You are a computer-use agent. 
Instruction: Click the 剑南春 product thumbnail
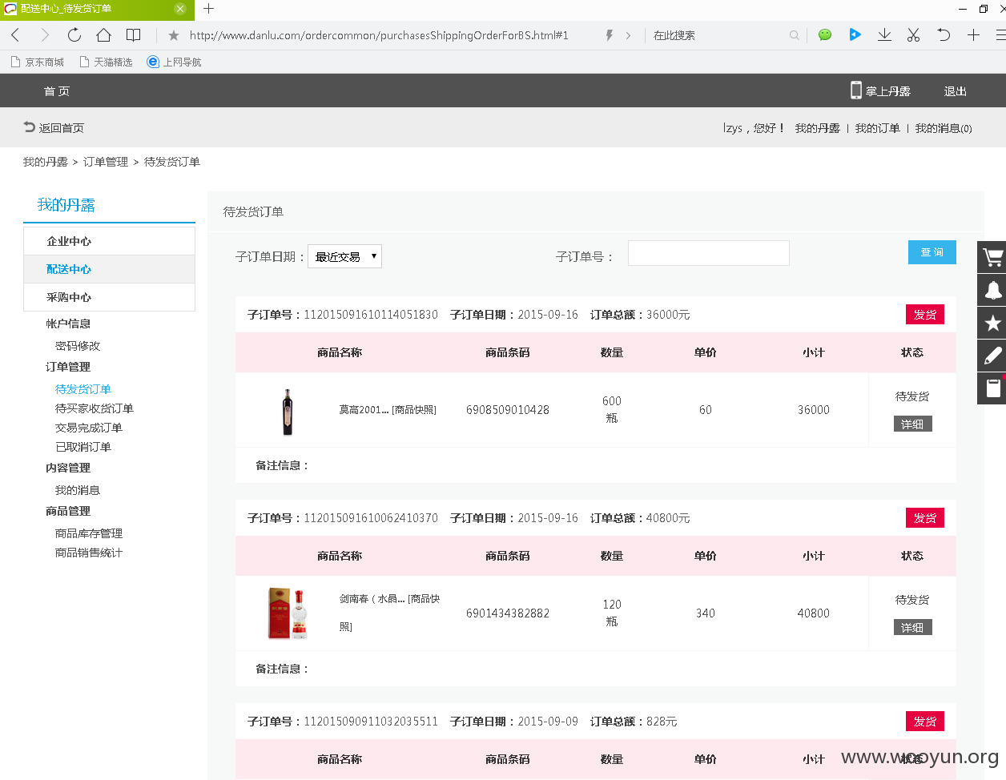(288, 613)
